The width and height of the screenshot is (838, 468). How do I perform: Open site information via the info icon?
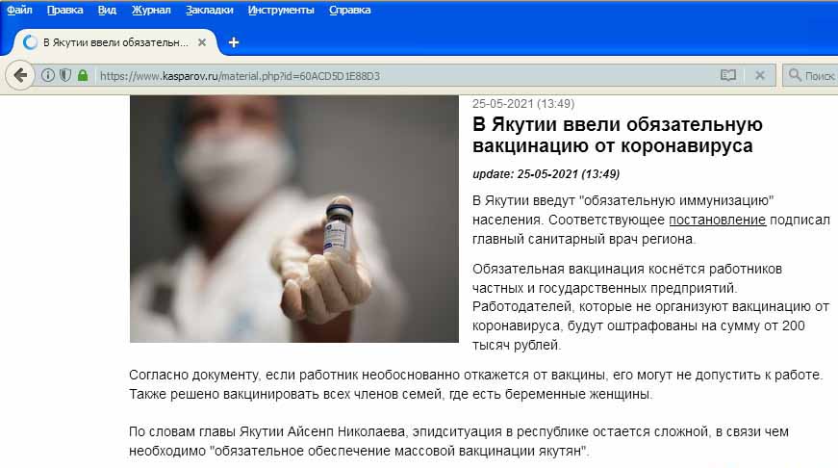(48, 75)
